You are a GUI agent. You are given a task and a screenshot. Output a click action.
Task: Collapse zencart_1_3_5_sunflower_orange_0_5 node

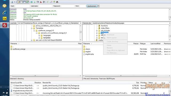[x=37, y=33]
